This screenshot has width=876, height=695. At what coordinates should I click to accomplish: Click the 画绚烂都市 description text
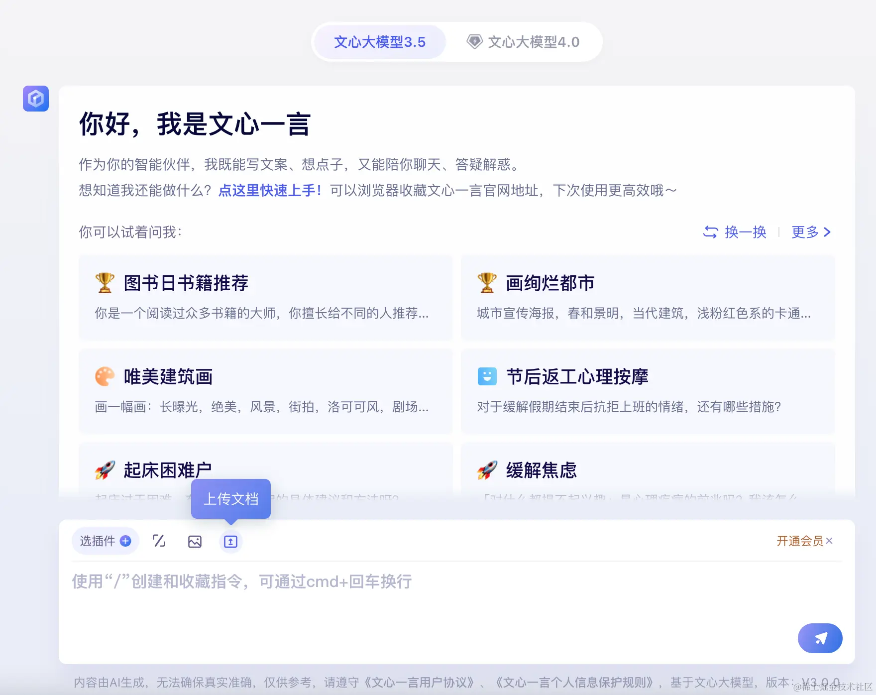644,313
